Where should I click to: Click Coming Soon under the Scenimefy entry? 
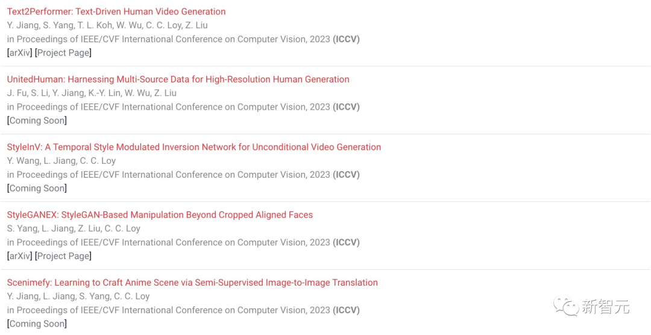(37, 324)
